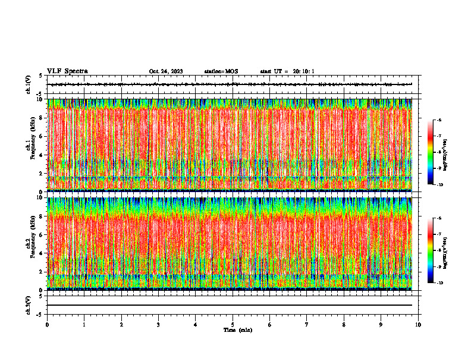Click time axis tick label "8"

pyautogui.click(x=344, y=325)
